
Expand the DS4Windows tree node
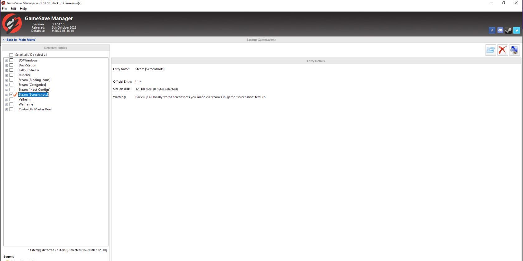point(7,61)
